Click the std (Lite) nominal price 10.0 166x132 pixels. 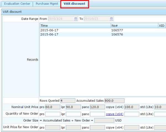[160, 107]
